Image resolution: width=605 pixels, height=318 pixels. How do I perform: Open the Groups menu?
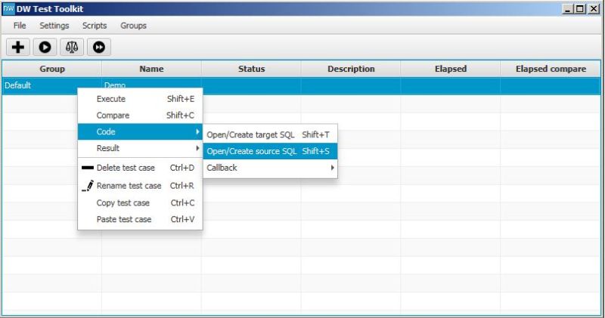click(x=134, y=26)
